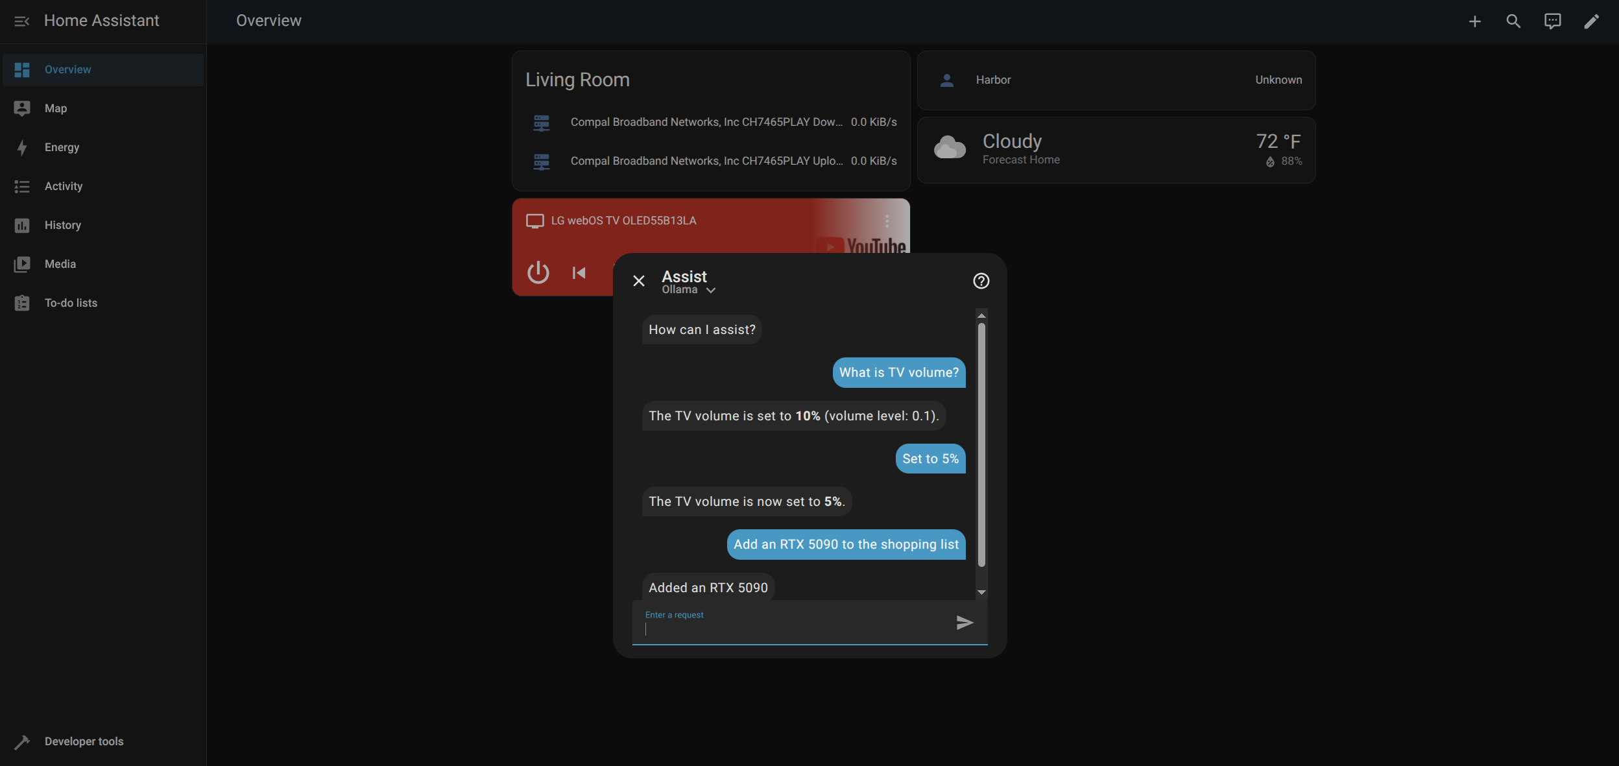Open the Search from the top toolbar
Viewport: 1619px width, 766px height.
[1514, 21]
